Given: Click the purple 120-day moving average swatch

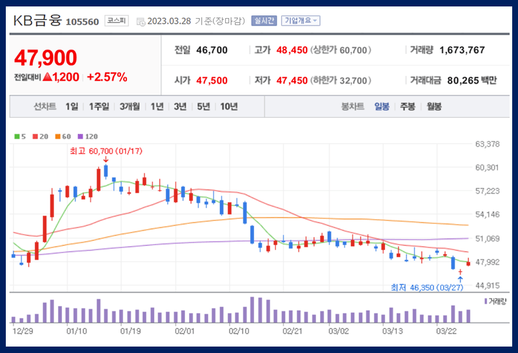Looking at the screenshot, I should 80,137.
